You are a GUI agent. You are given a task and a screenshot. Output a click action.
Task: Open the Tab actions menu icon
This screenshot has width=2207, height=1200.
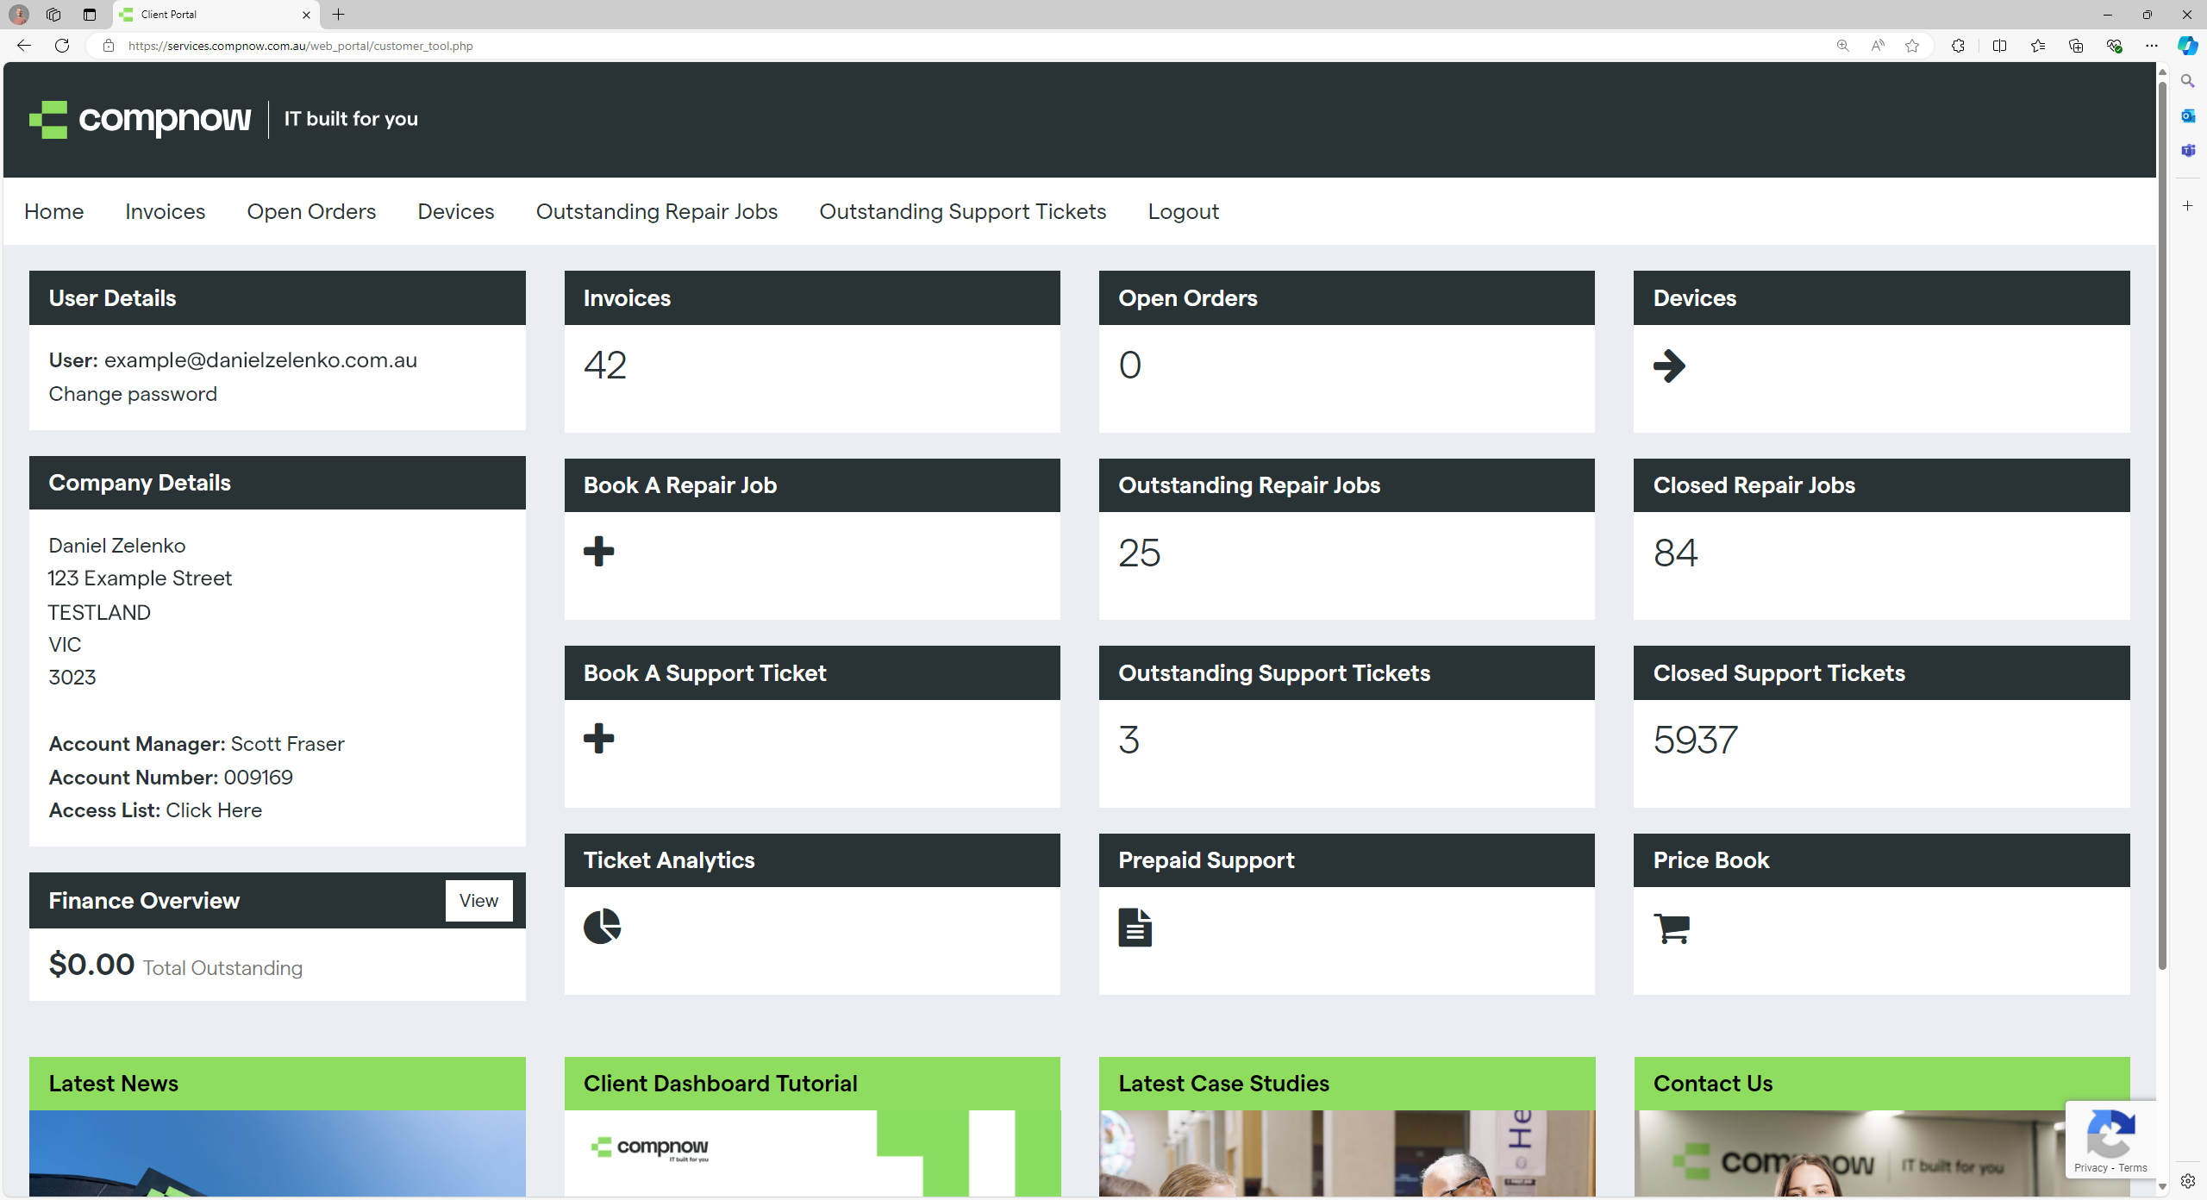pyautogui.click(x=90, y=15)
